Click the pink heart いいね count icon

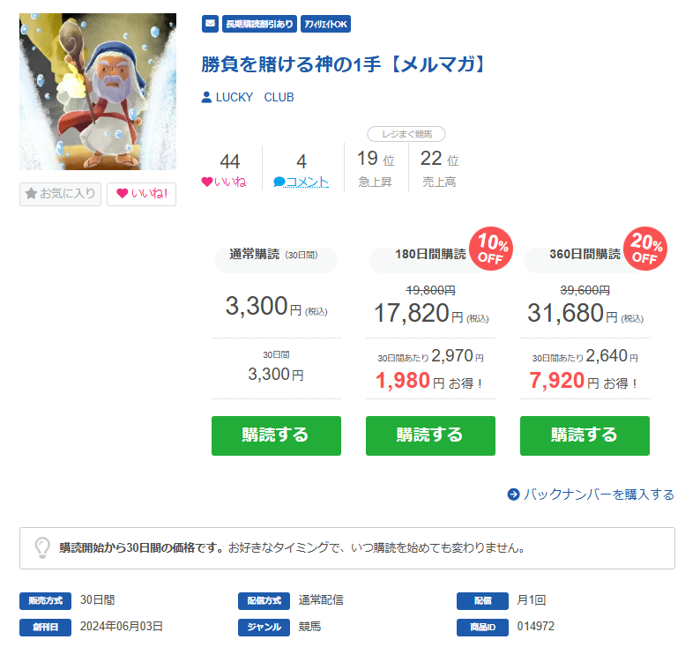206,182
